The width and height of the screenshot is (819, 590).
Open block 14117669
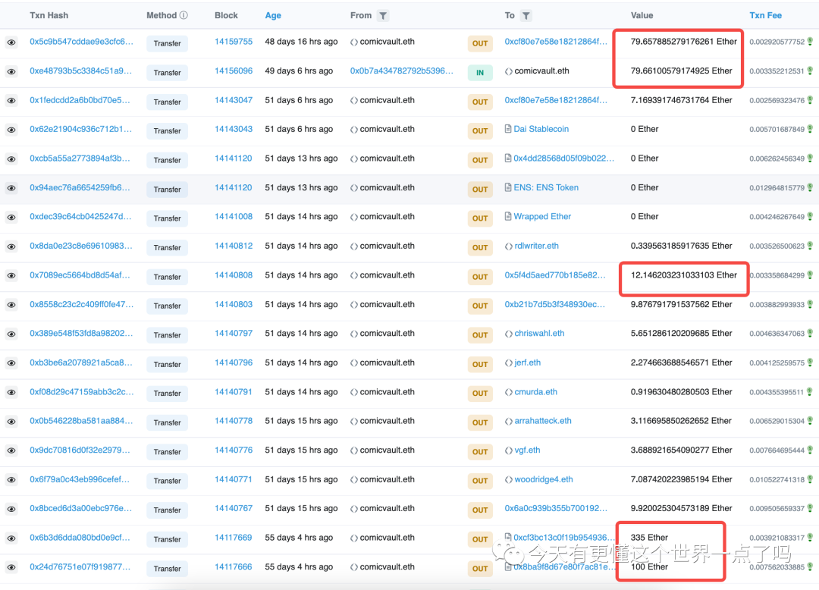tap(234, 537)
